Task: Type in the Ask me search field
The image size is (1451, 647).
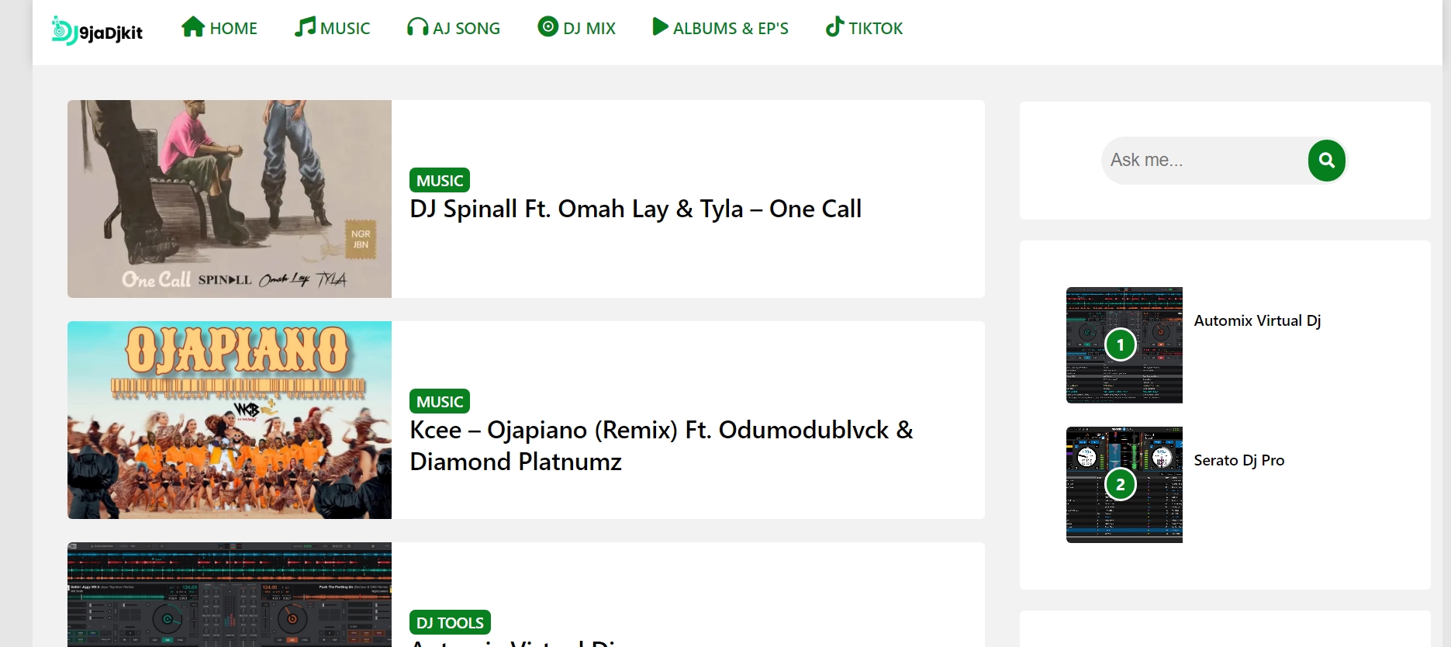Action: point(1202,161)
